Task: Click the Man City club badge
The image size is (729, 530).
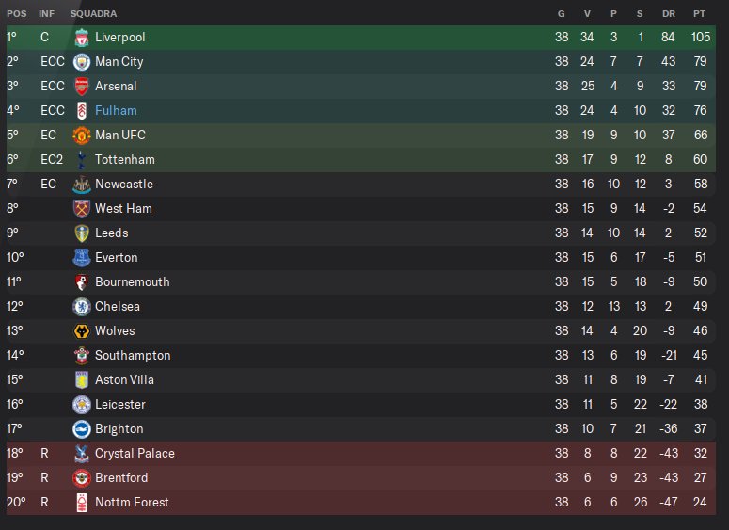Action: [82, 61]
